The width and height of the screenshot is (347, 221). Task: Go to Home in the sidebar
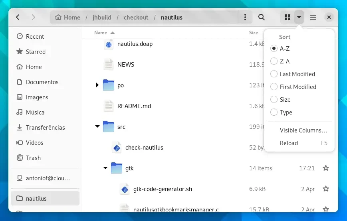click(45, 67)
